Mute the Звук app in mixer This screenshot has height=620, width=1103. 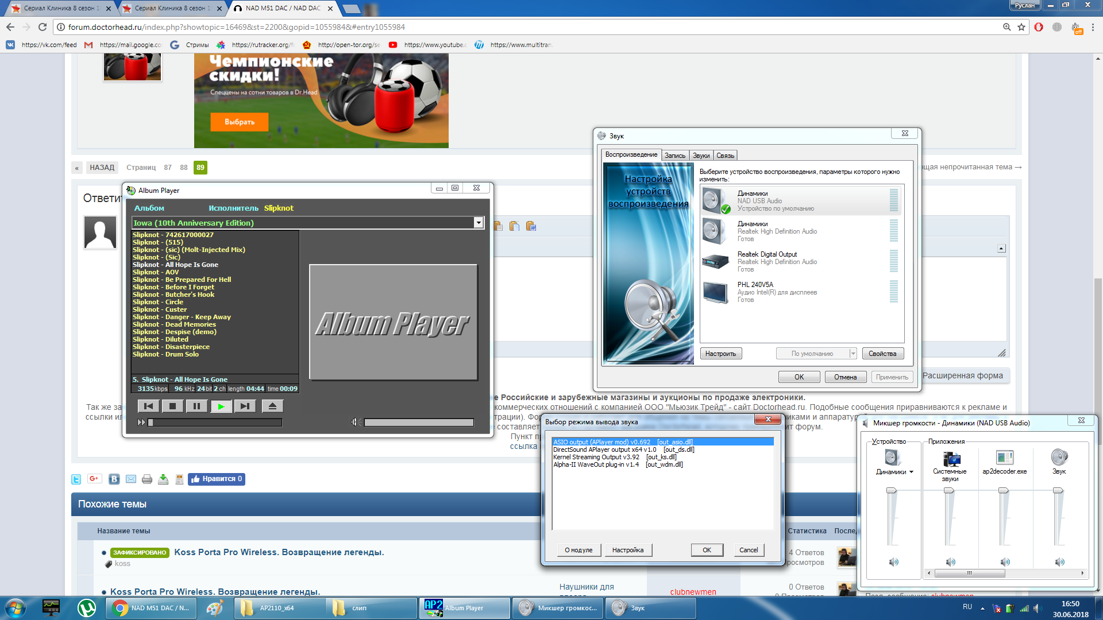coord(1059,562)
